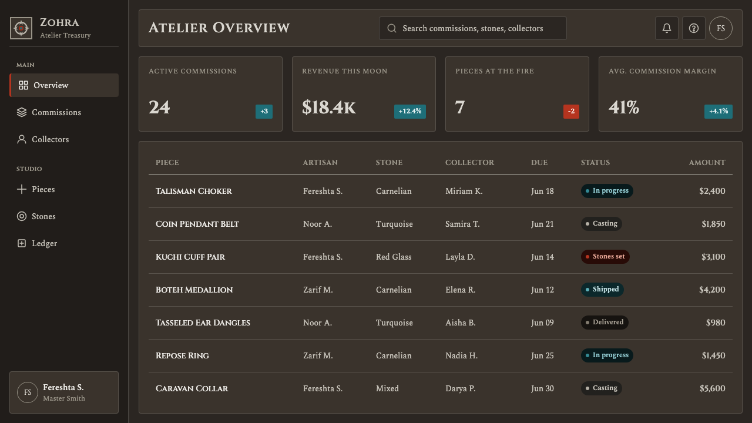Click the Jun 14 due date
This screenshot has width=752, height=423.
click(542, 257)
